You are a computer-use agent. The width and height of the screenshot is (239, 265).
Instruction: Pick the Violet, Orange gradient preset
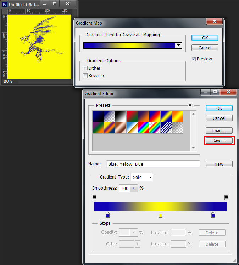point(144,116)
